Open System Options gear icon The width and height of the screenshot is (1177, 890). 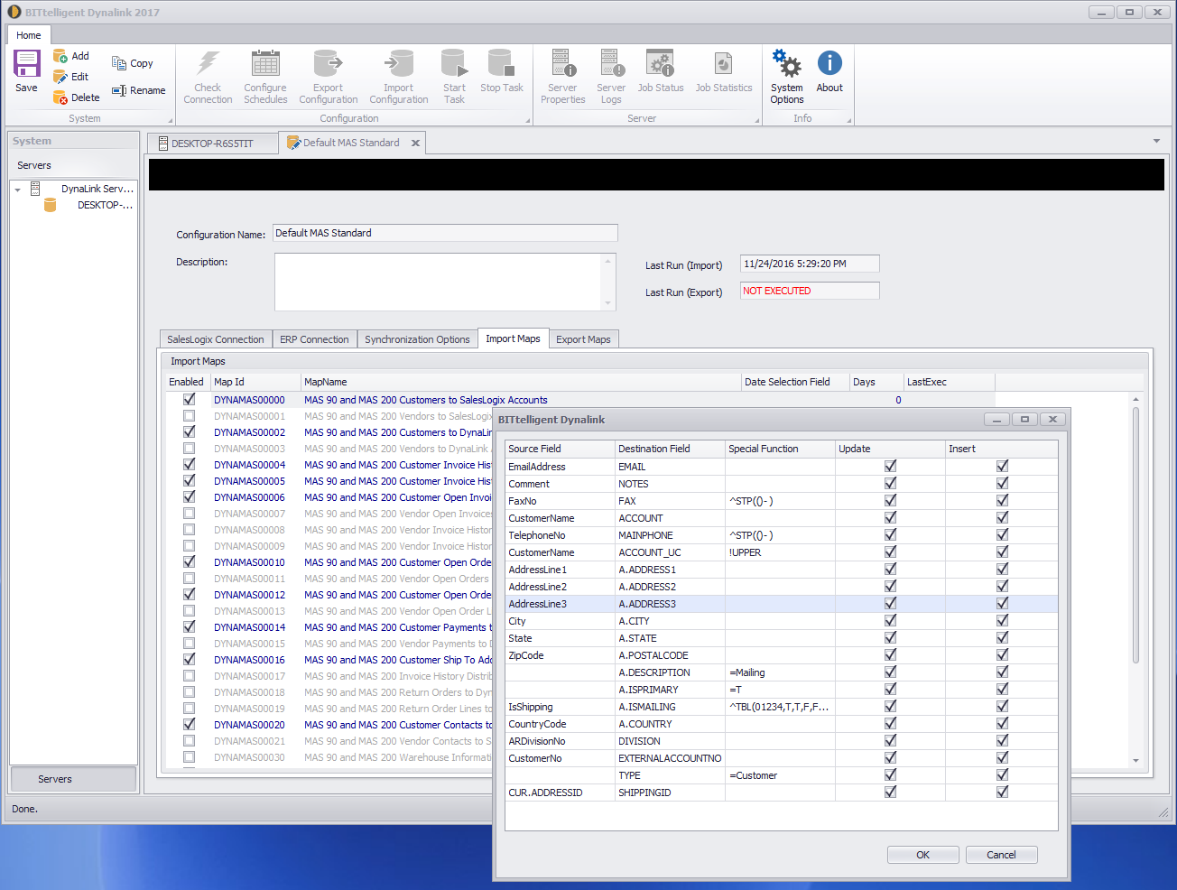coord(786,63)
